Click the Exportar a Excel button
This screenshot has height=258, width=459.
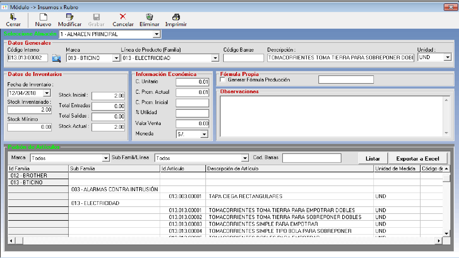tap(417, 159)
